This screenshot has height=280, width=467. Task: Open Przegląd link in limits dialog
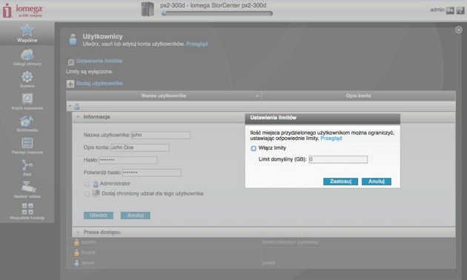(x=331, y=139)
